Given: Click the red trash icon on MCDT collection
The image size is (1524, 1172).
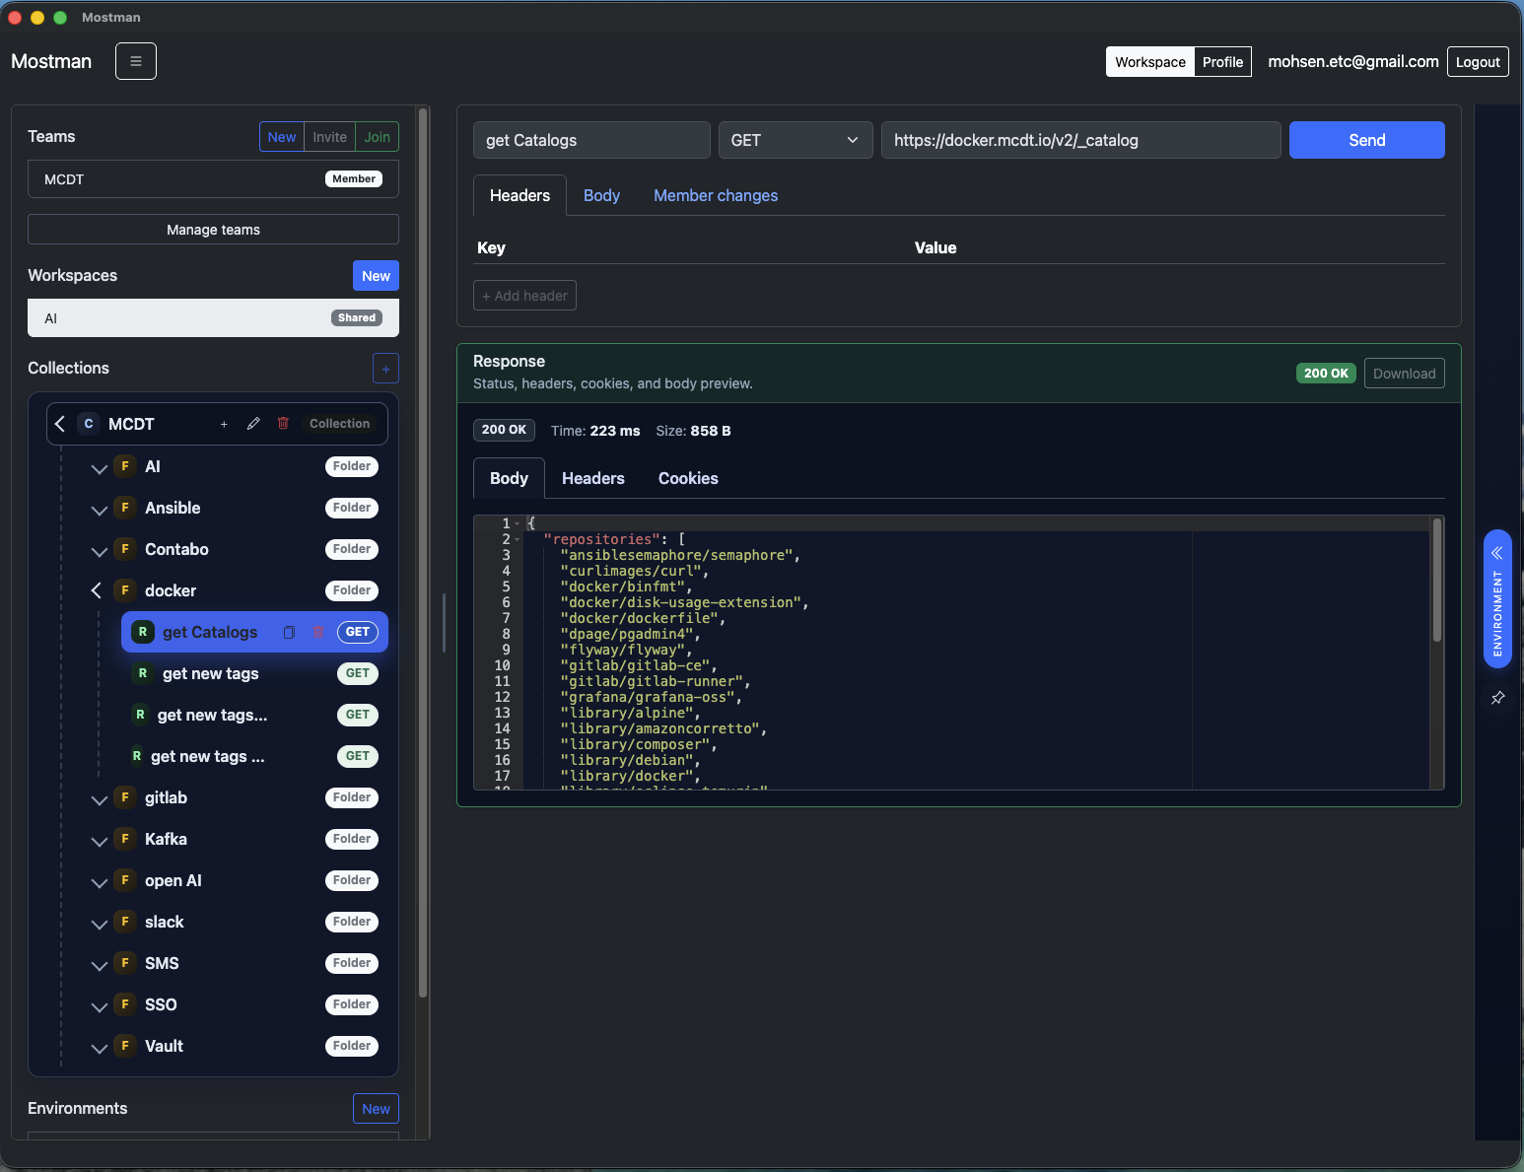Looking at the screenshot, I should point(283,423).
